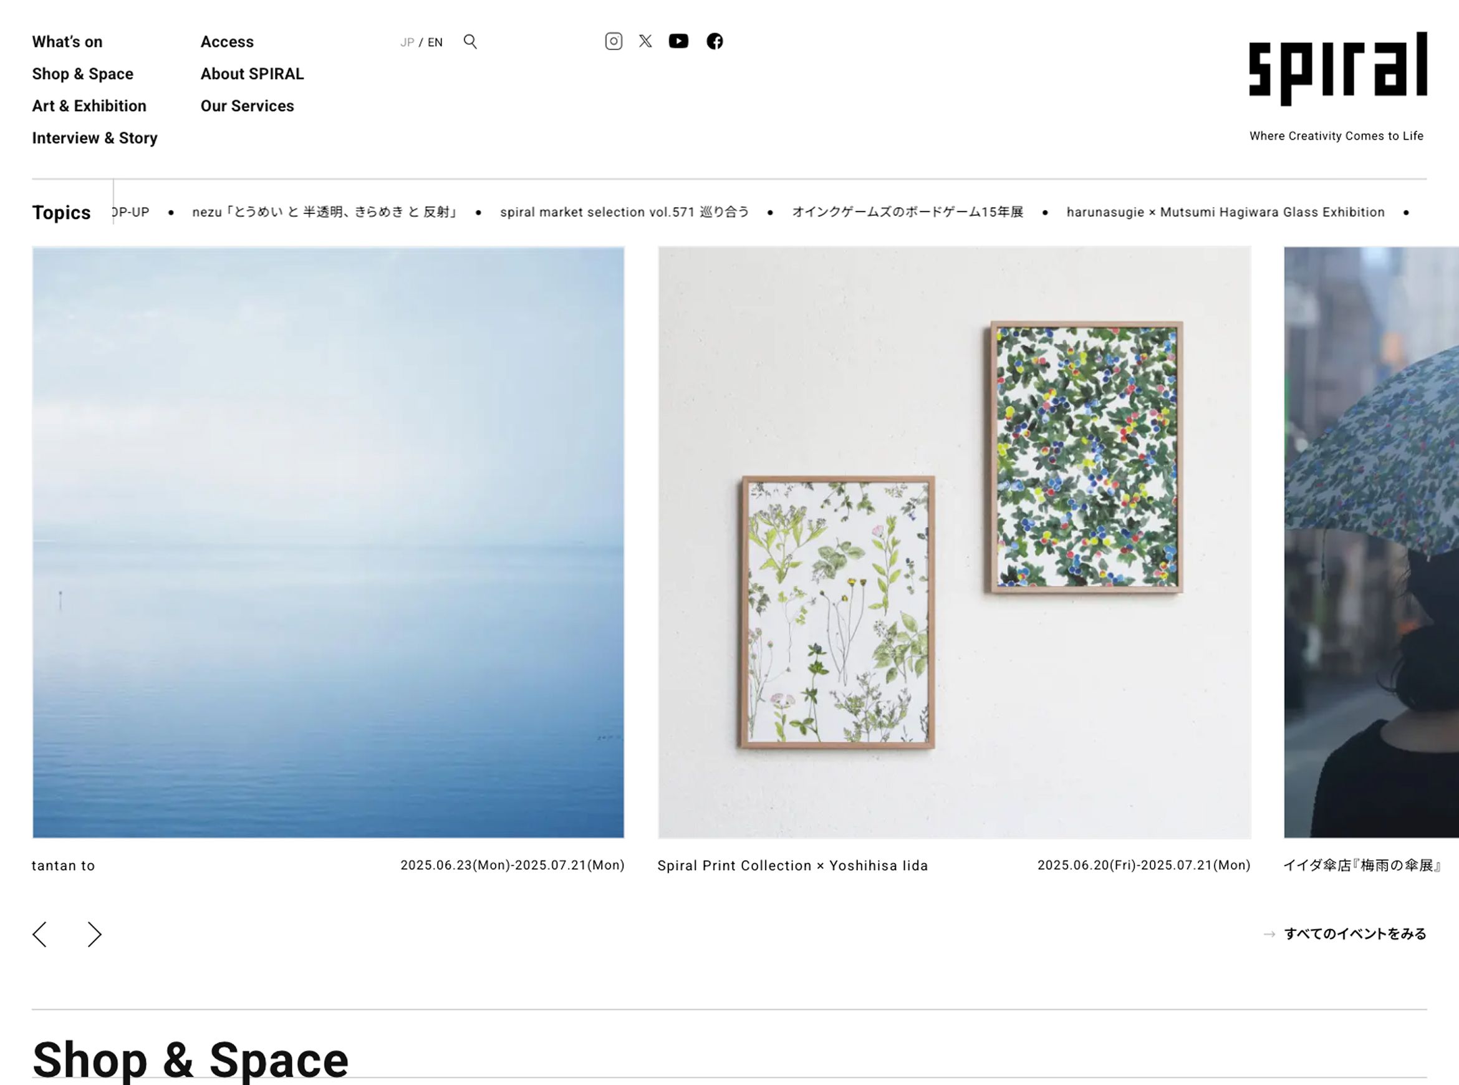The width and height of the screenshot is (1459, 1085).
Task: Open the Access page
Action: [227, 41]
